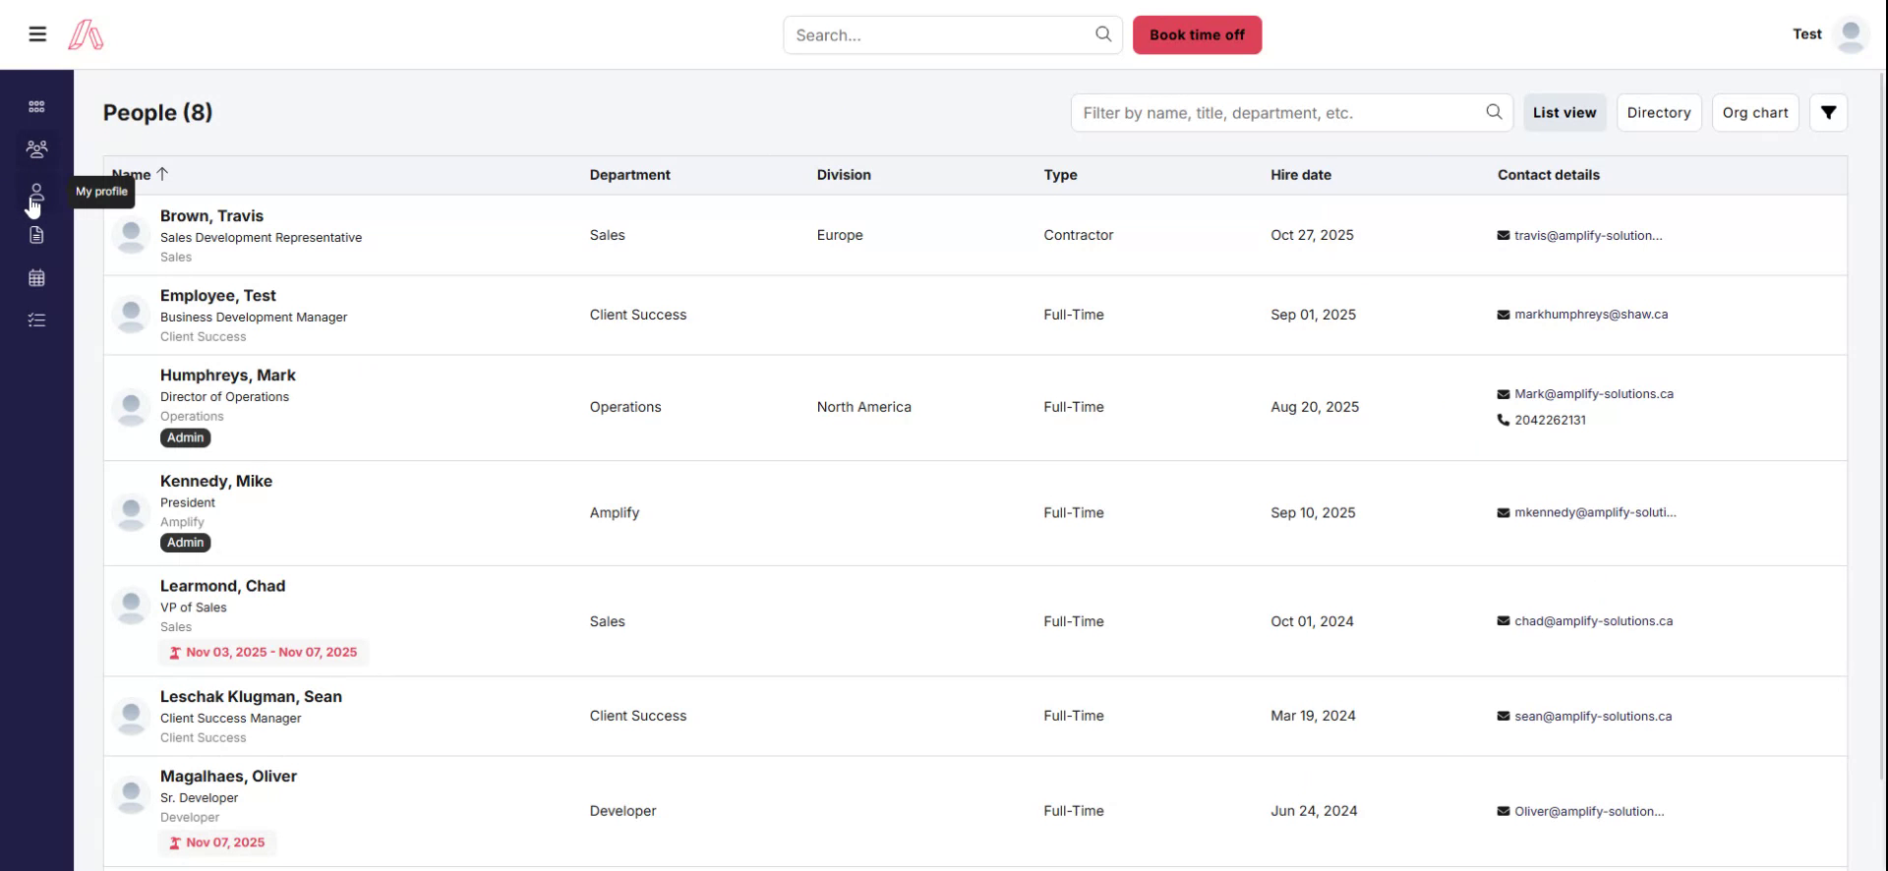Switch to Directory view
Screen dimensions: 1888x871
1659,113
